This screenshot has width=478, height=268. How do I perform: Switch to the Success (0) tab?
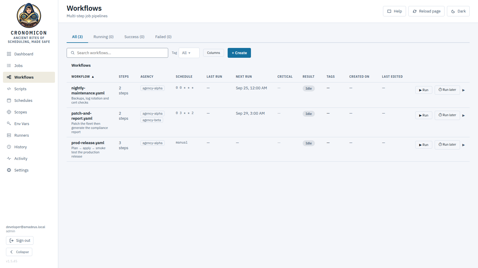[134, 37]
